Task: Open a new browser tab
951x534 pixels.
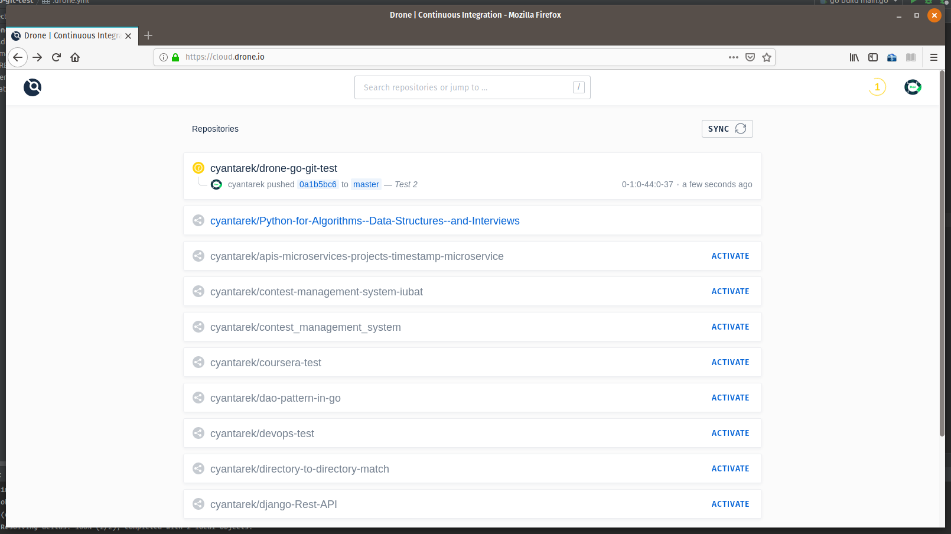Action: tap(148, 35)
